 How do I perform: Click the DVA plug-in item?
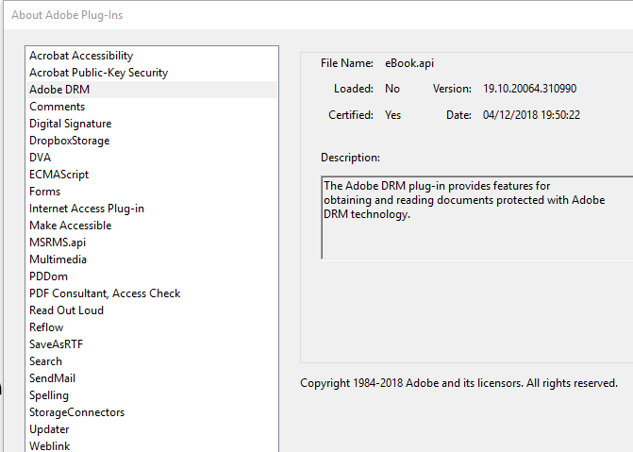[41, 158]
